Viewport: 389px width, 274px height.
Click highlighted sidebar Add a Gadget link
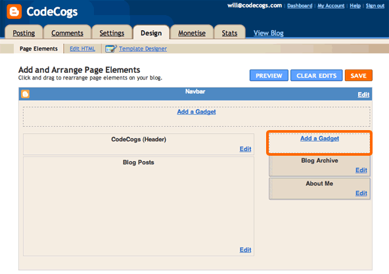pos(319,139)
